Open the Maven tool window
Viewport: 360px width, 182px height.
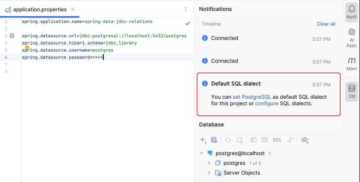[352, 63]
